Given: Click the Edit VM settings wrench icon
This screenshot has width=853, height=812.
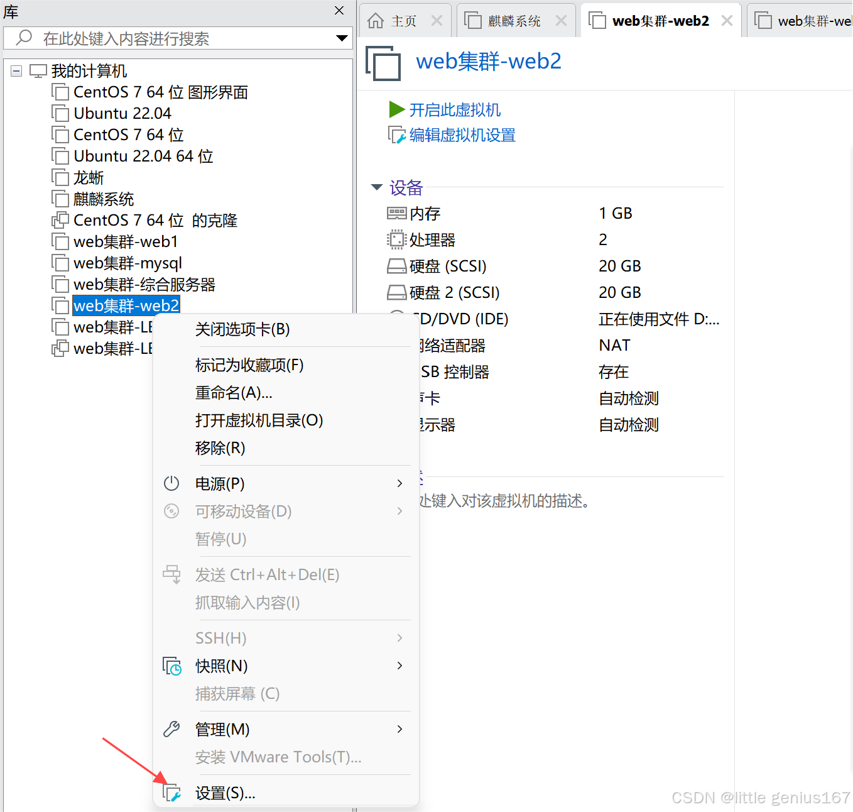Looking at the screenshot, I should 396,135.
